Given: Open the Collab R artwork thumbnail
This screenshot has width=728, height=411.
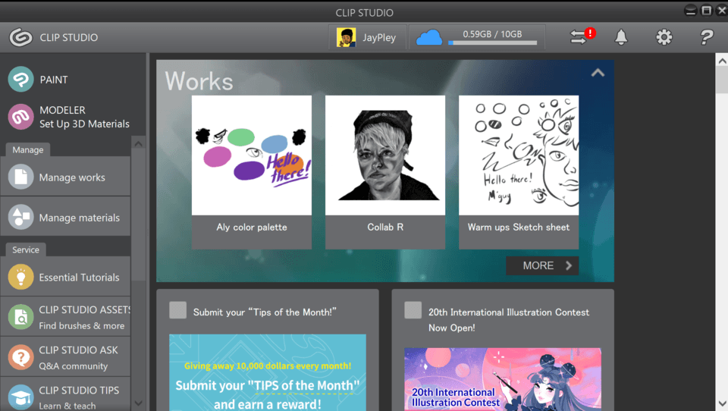Looking at the screenshot, I should [385, 155].
